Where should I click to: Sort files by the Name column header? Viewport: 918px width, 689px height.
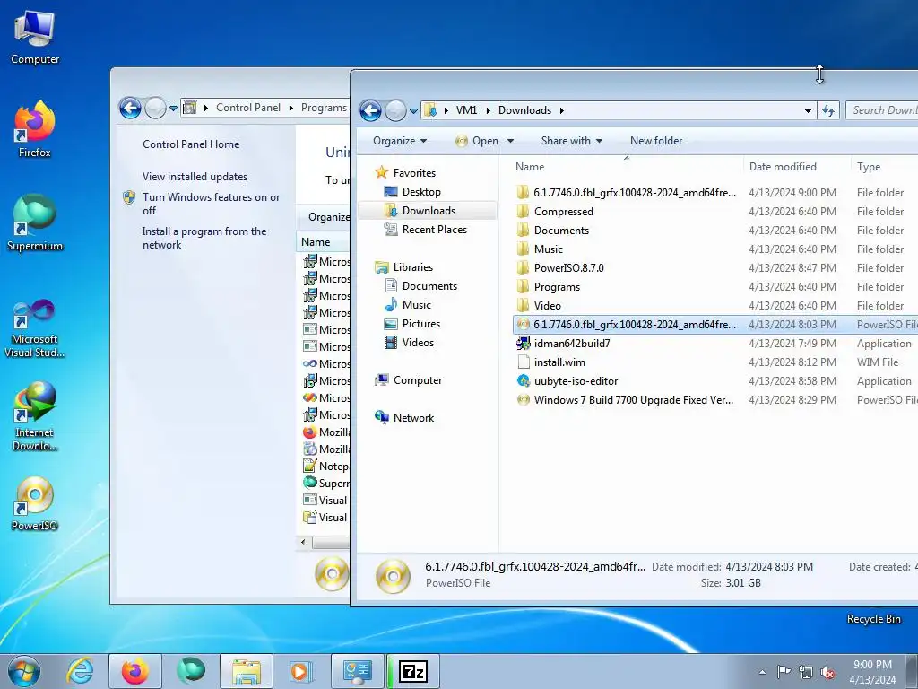pyautogui.click(x=627, y=166)
